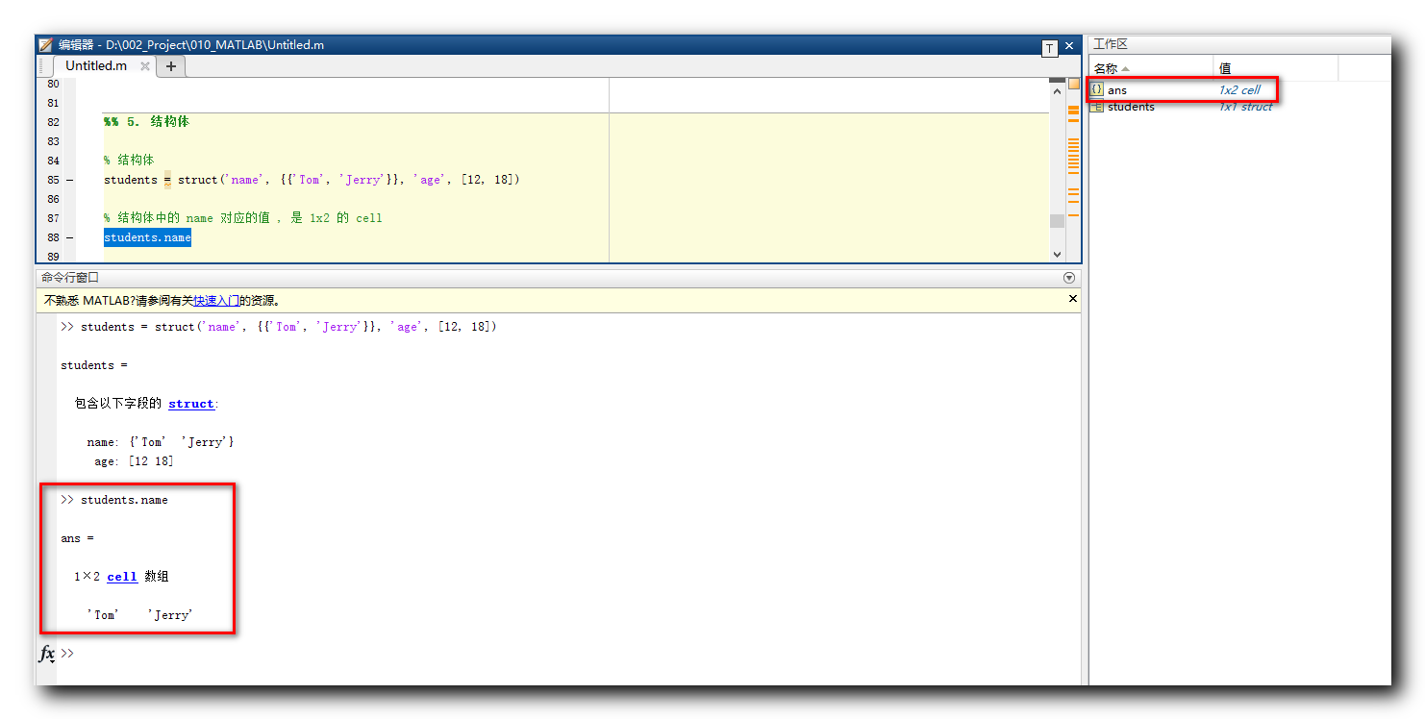Click the >> students.name command line
The height and width of the screenshot is (719, 1425).
114,500
